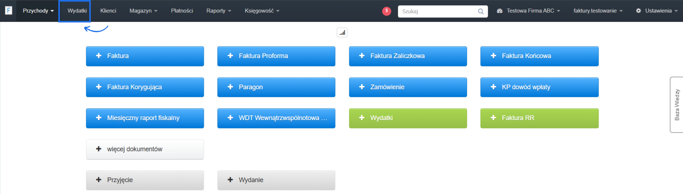683x194 pixels.
Task: Click the Wydanie warehouse button
Action: click(276, 180)
